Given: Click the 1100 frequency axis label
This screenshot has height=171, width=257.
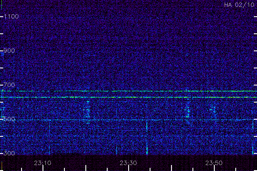Looking at the screenshot, I should (x=11, y=16).
